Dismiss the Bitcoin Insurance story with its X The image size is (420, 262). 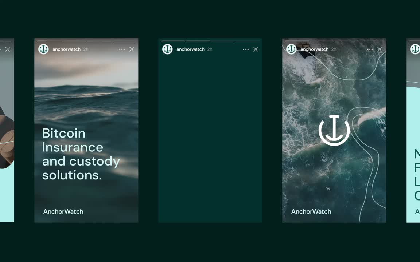coord(132,49)
